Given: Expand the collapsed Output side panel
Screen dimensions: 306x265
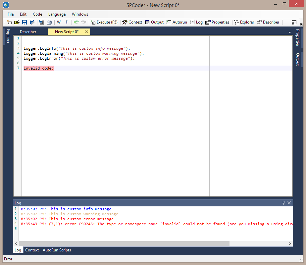Looking at the screenshot, I should click(x=298, y=59).
